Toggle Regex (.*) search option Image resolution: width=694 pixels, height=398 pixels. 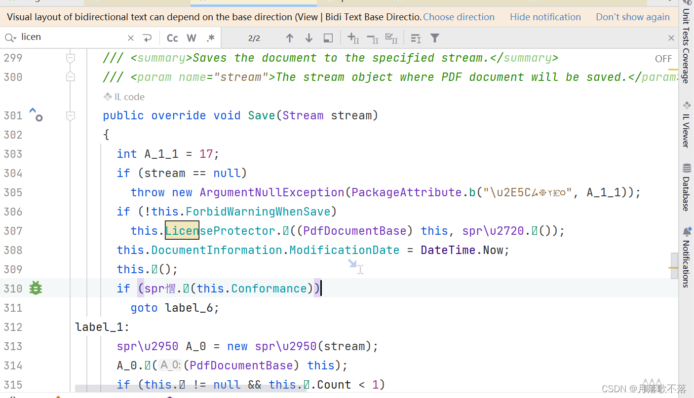click(210, 38)
